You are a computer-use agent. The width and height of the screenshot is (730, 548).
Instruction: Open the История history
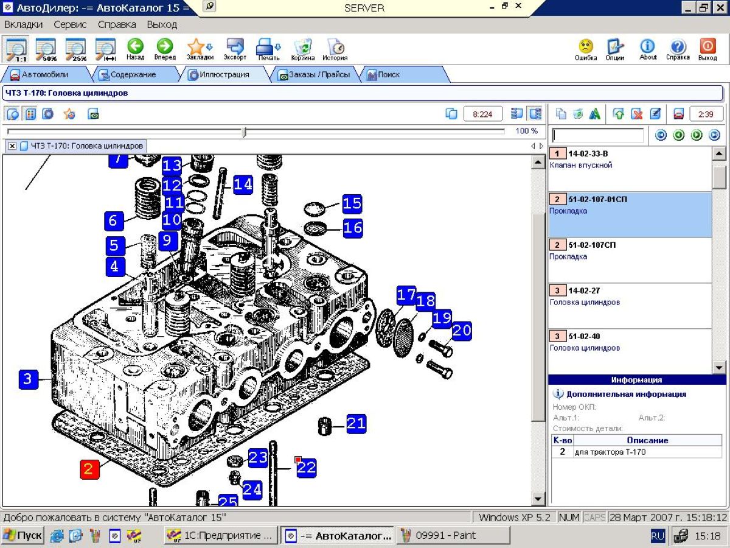[335, 49]
